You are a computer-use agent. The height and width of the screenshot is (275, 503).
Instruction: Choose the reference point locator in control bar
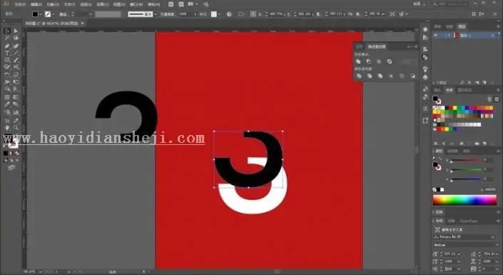[253, 14]
